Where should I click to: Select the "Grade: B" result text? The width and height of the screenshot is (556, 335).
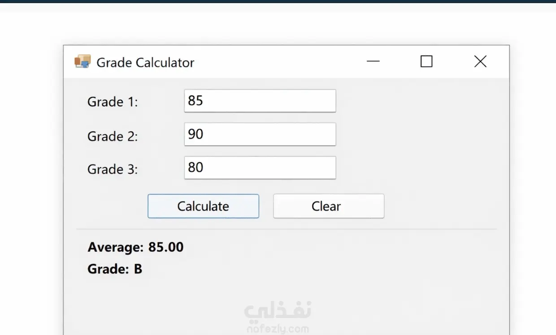tap(115, 269)
